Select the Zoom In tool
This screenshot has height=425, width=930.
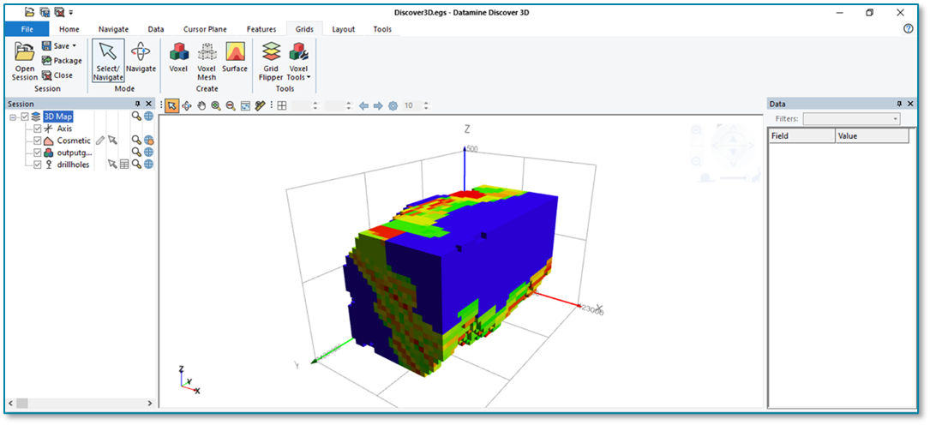pyautogui.click(x=216, y=105)
